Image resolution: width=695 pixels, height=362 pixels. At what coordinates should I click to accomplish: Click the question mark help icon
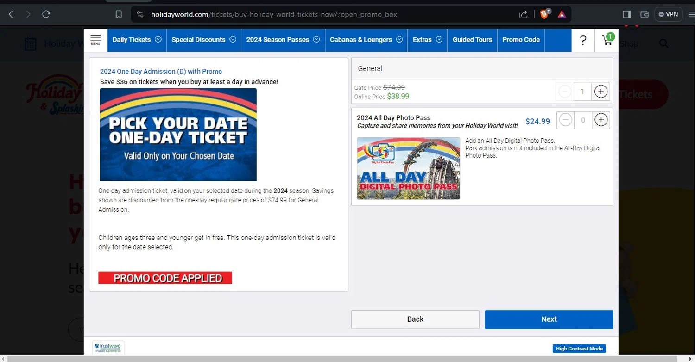[x=583, y=40]
